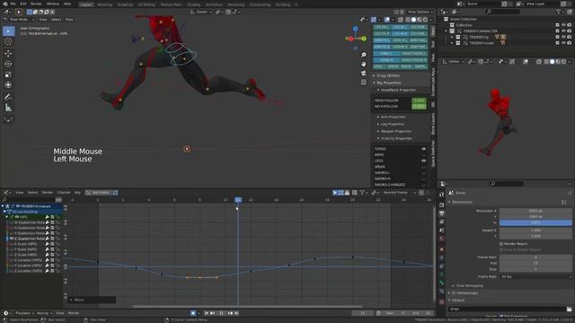The width and height of the screenshot is (575, 323).
Task: Open Pose Mode dropdown
Action: pyautogui.click(x=19, y=20)
